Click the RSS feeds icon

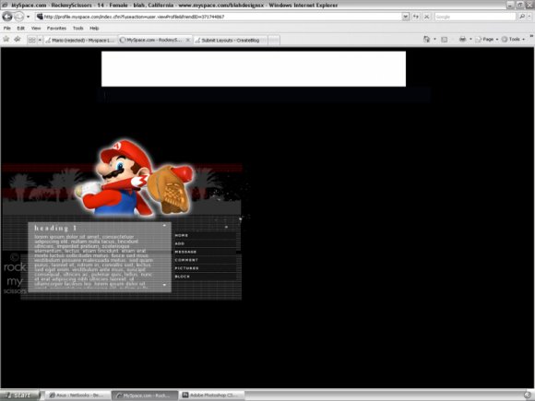445,40
